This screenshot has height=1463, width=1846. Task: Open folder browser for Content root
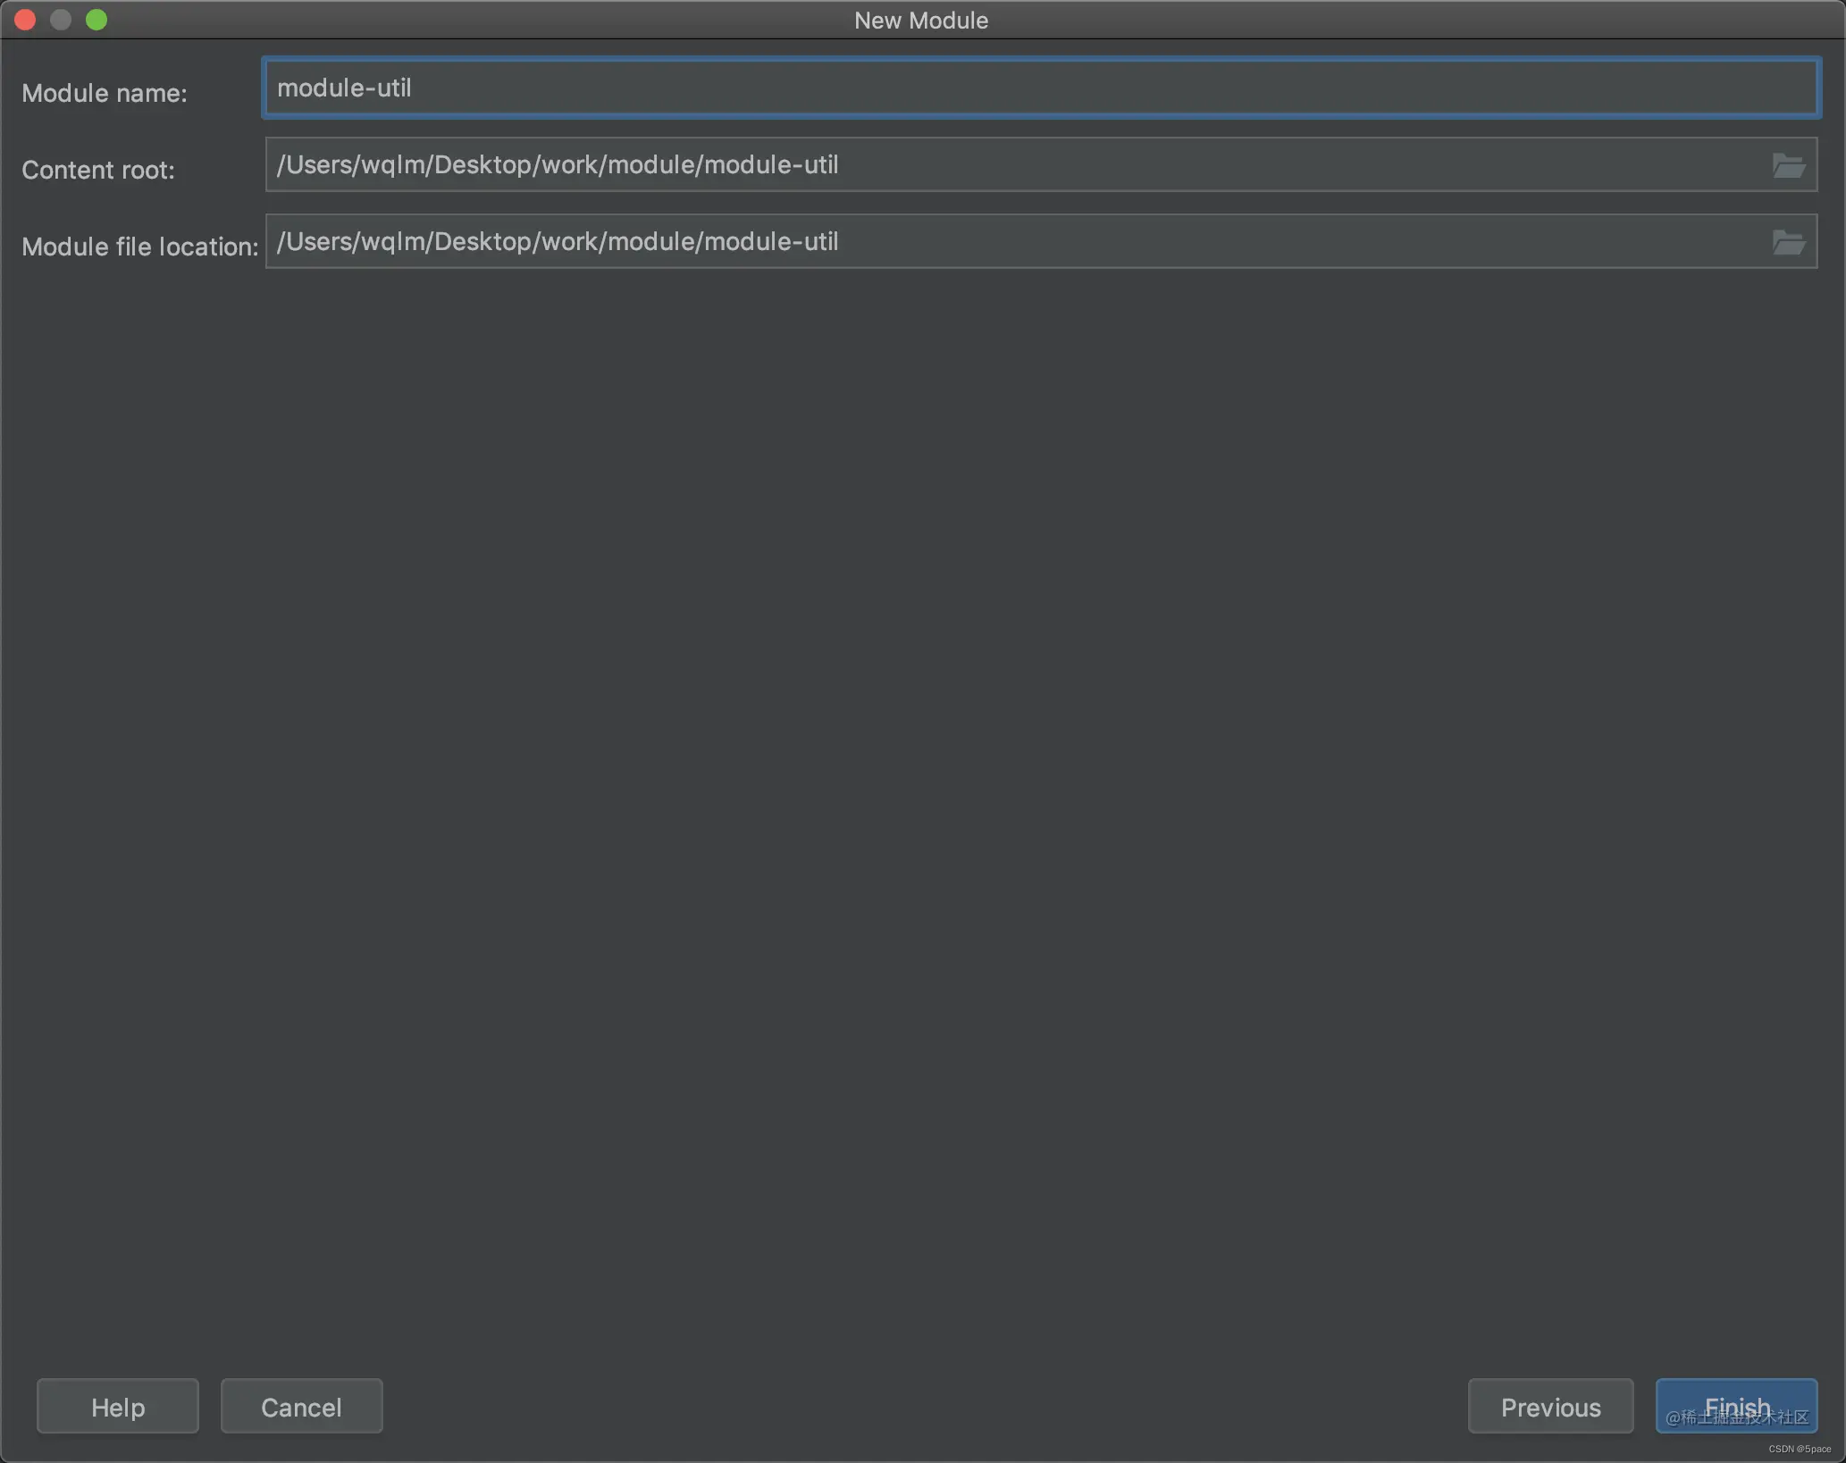point(1788,165)
